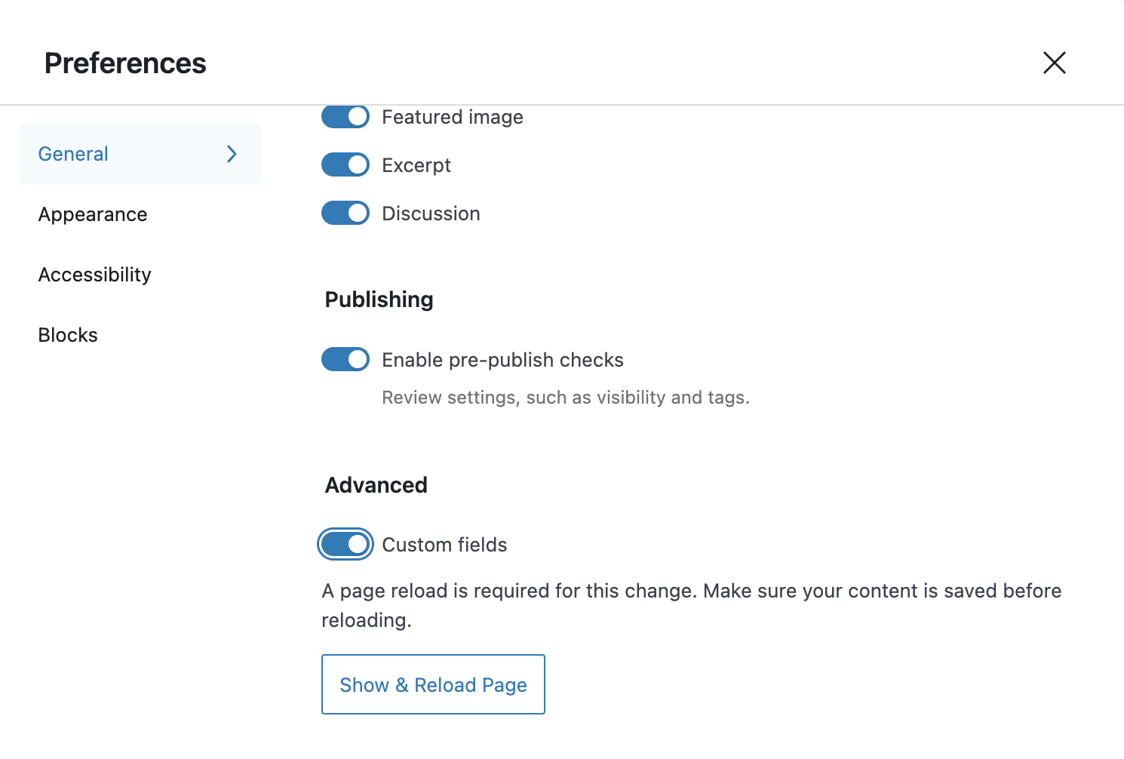1124x759 pixels.
Task: Switch to the Appearance section
Action: click(92, 214)
